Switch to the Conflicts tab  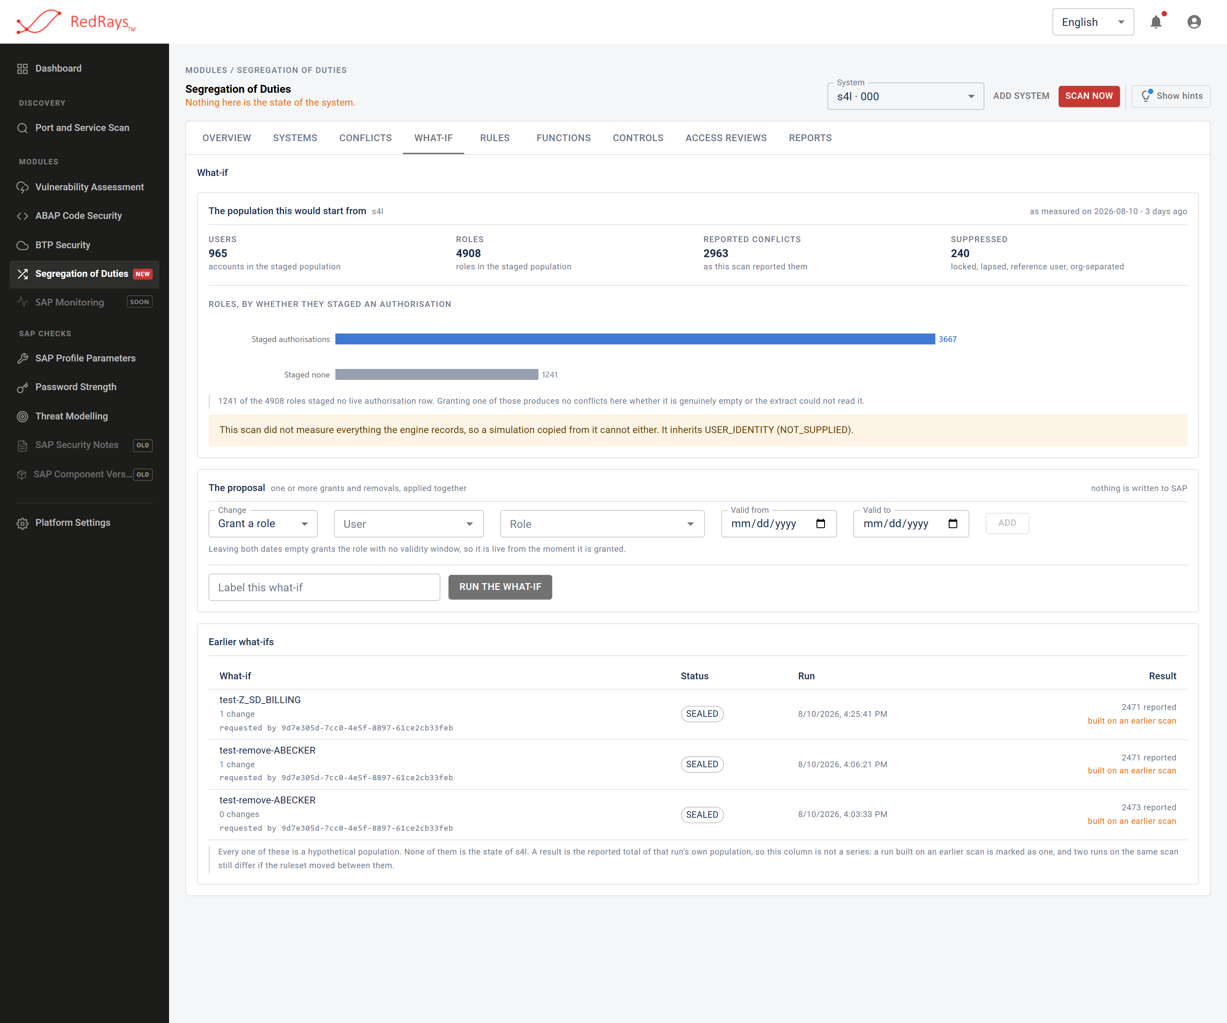click(366, 138)
